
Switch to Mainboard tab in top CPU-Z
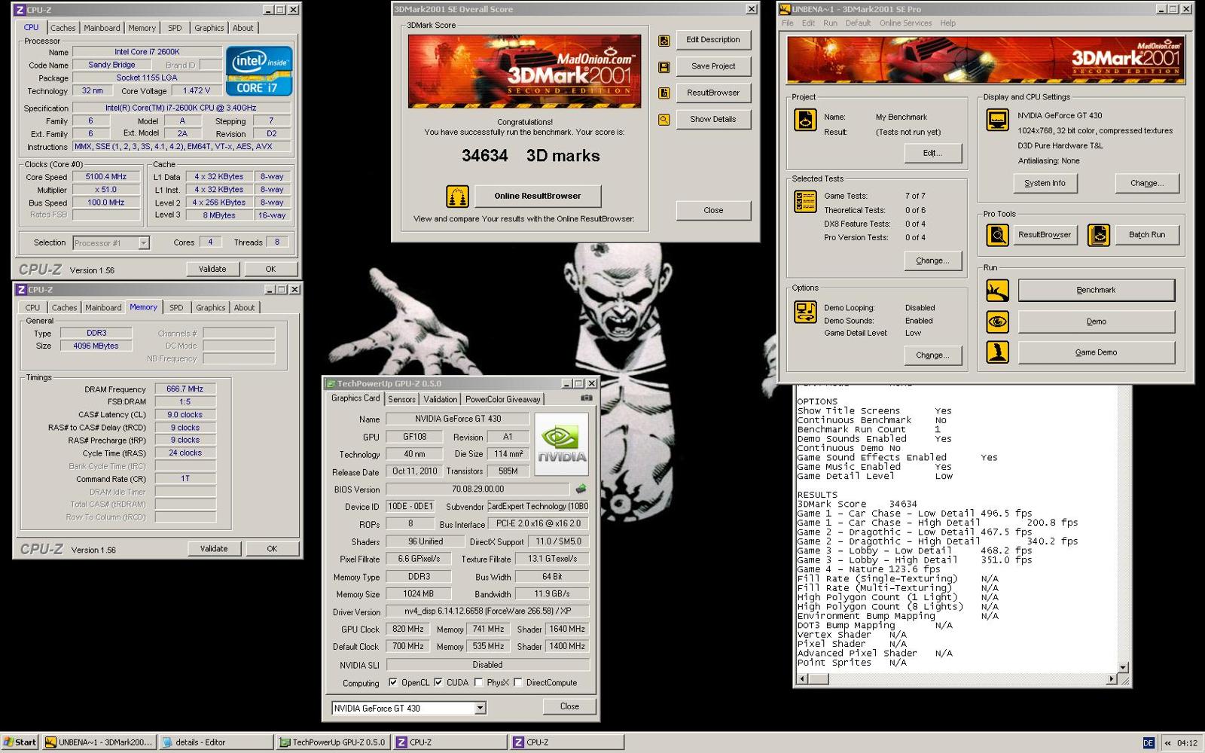tap(102, 28)
